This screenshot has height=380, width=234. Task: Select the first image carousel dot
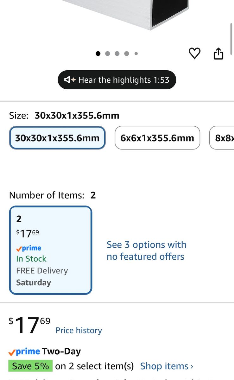click(x=98, y=54)
